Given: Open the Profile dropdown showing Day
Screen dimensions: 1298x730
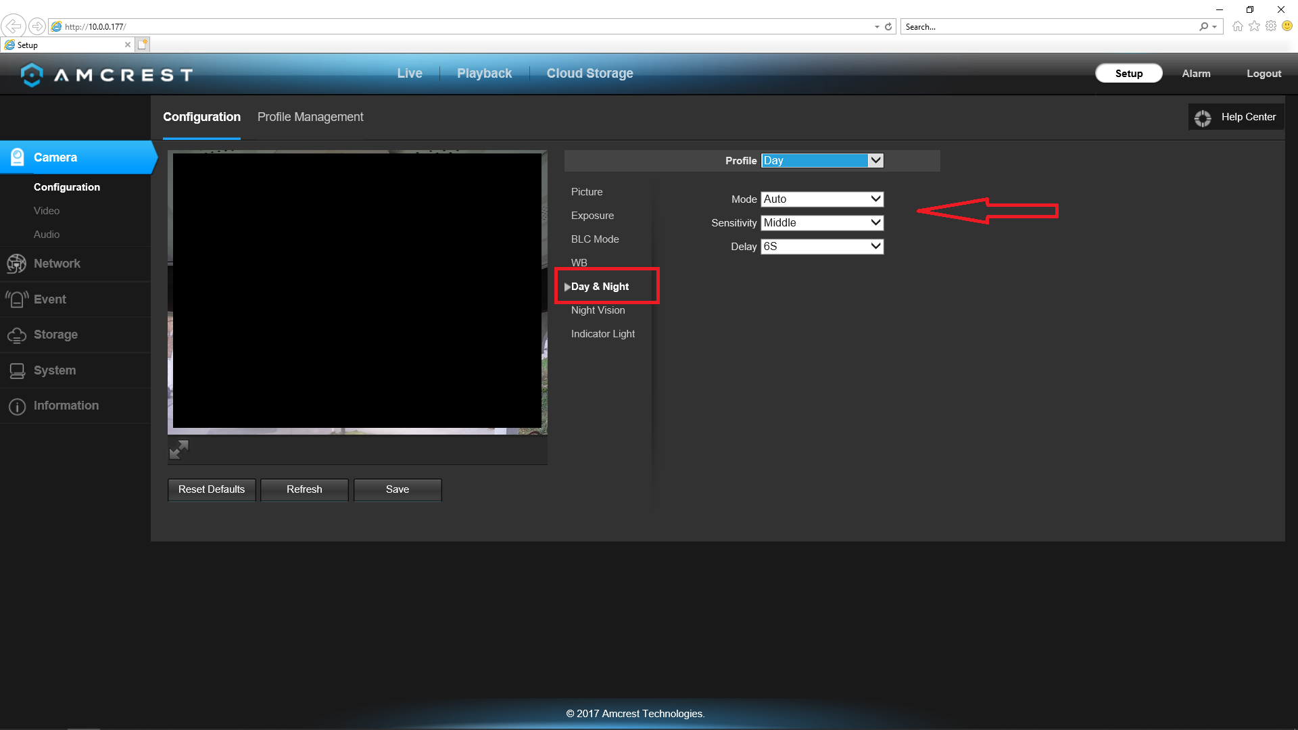Looking at the screenshot, I should click(x=822, y=160).
